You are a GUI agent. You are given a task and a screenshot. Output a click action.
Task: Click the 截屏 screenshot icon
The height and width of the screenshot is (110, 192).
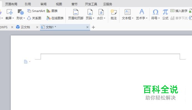point(9,12)
